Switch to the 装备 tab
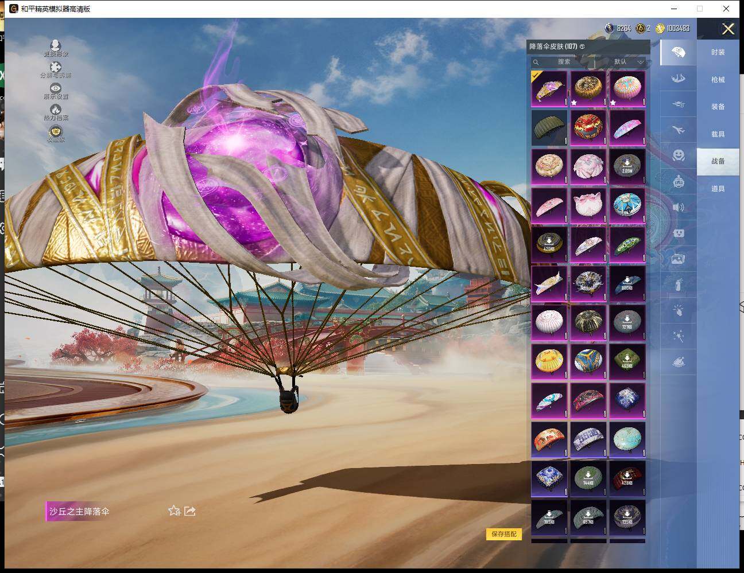This screenshot has height=573, width=744. [x=718, y=107]
